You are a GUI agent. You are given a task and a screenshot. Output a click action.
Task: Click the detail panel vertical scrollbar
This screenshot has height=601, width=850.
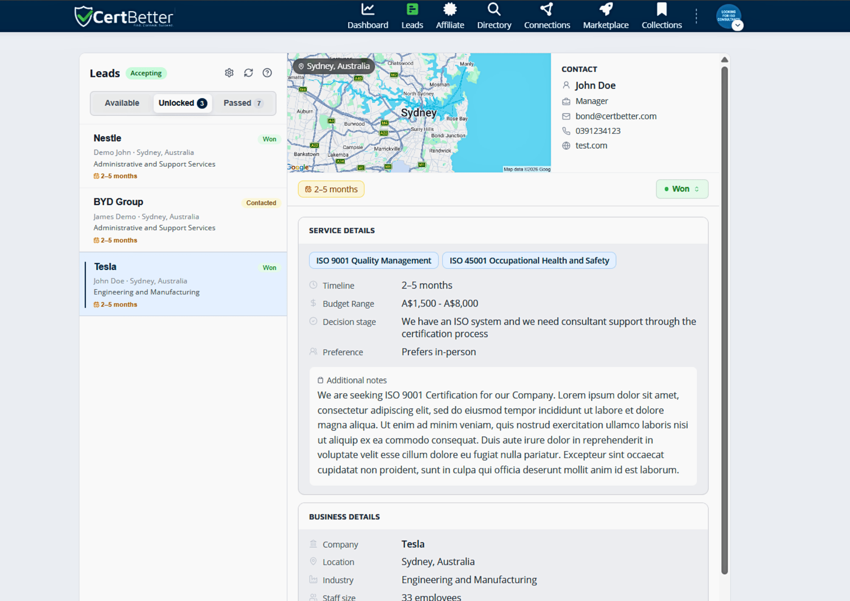point(725,320)
